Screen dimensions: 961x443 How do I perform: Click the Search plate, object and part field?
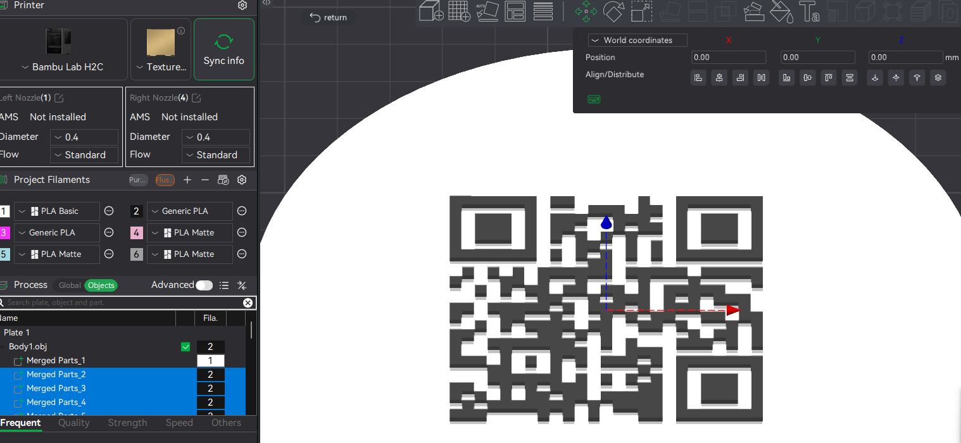(123, 303)
